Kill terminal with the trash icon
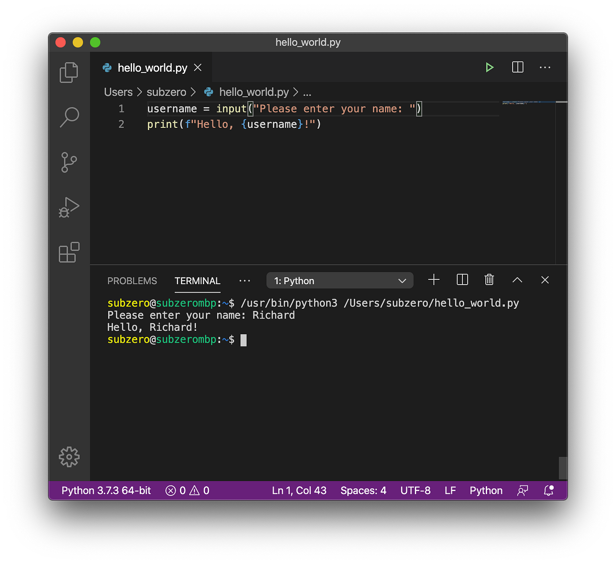Viewport: 616px width, 564px height. click(489, 280)
